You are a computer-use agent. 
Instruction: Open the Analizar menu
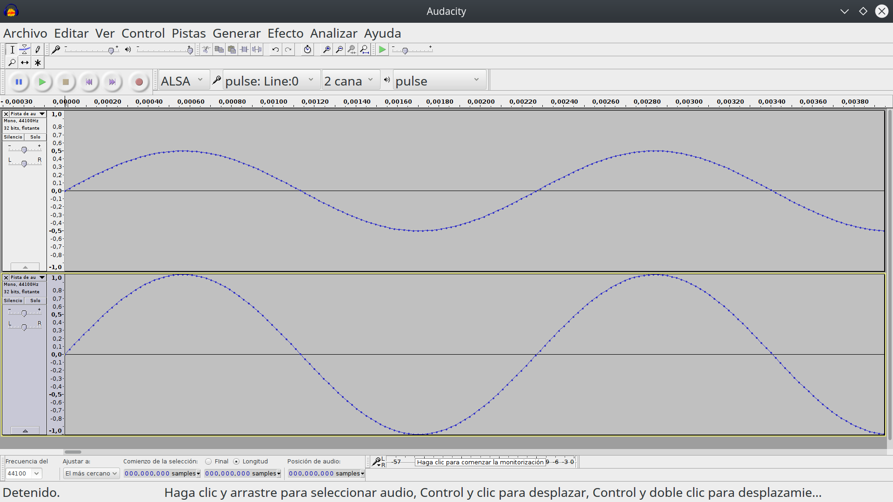pyautogui.click(x=334, y=33)
